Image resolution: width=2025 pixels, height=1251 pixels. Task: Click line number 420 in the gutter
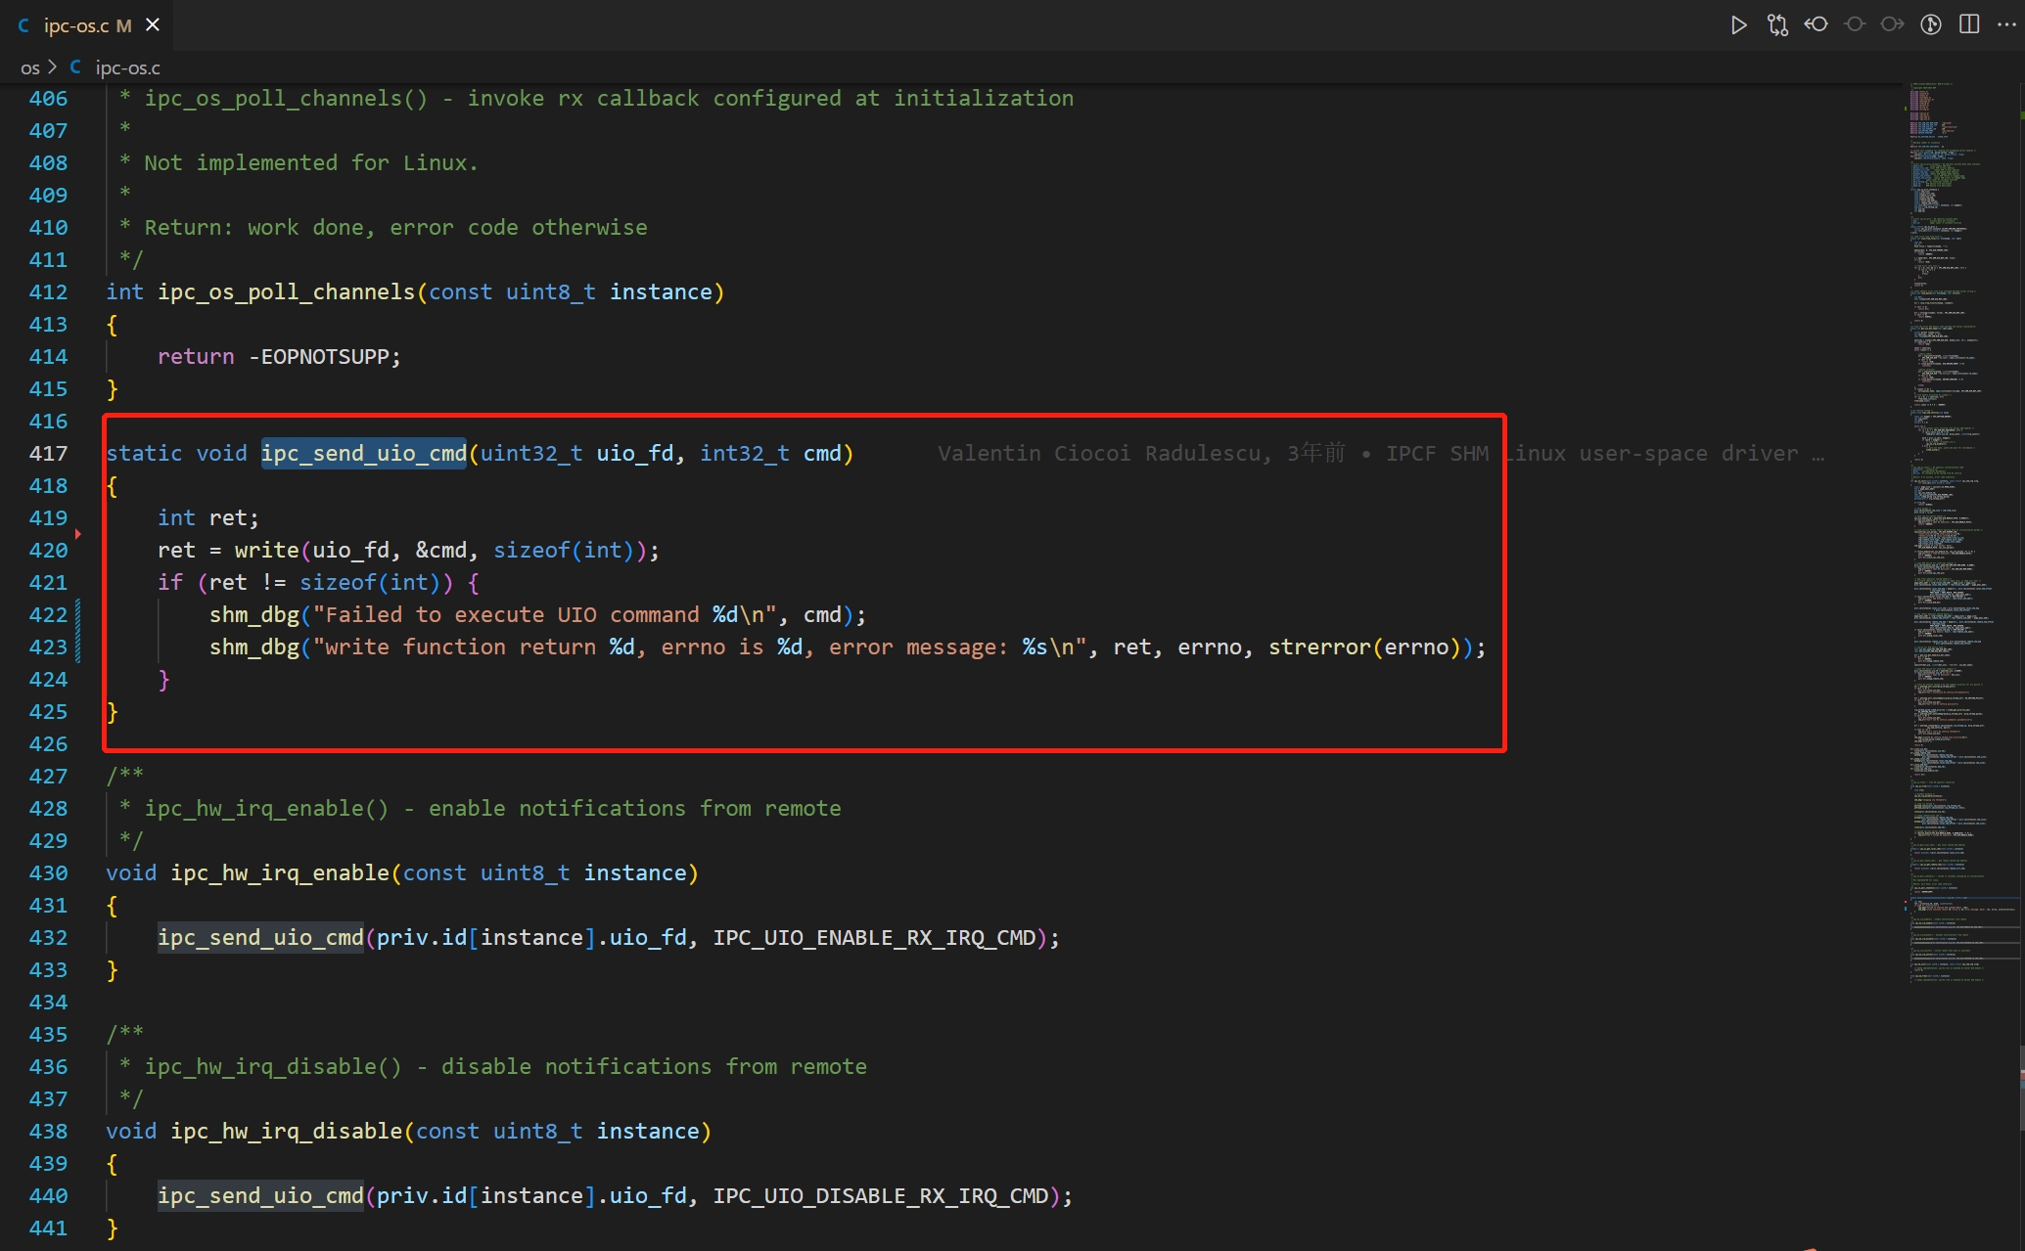pos(48,551)
